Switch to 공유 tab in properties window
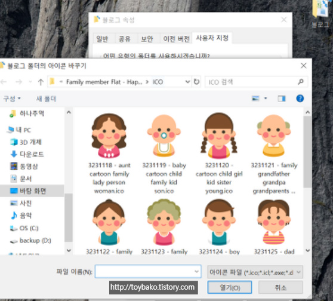333x301 pixels. 125,39
